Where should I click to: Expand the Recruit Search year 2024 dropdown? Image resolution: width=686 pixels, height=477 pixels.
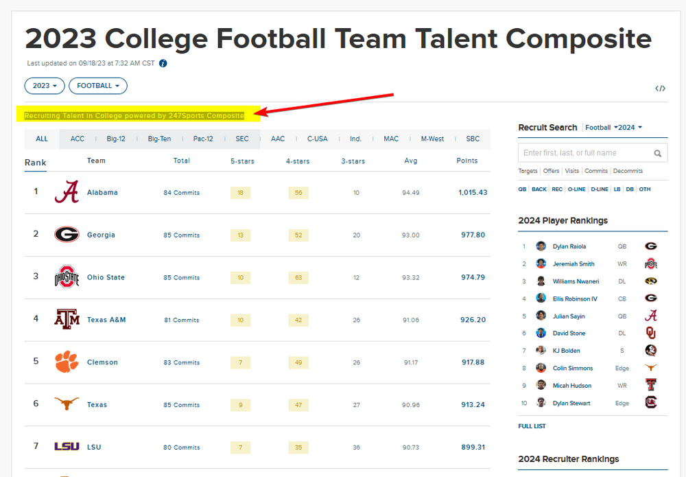(x=630, y=128)
